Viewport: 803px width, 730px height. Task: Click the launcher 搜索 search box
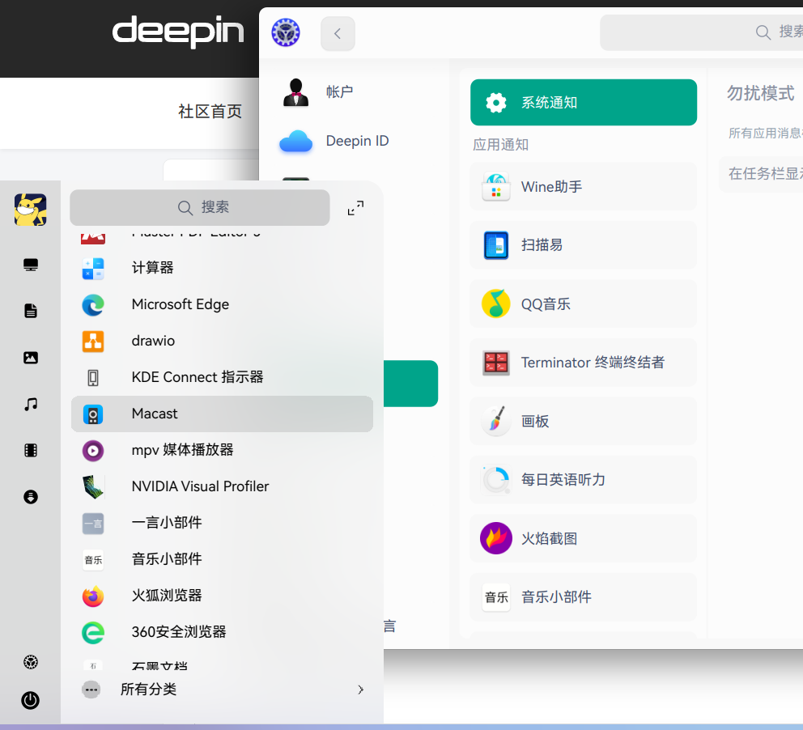[200, 207]
